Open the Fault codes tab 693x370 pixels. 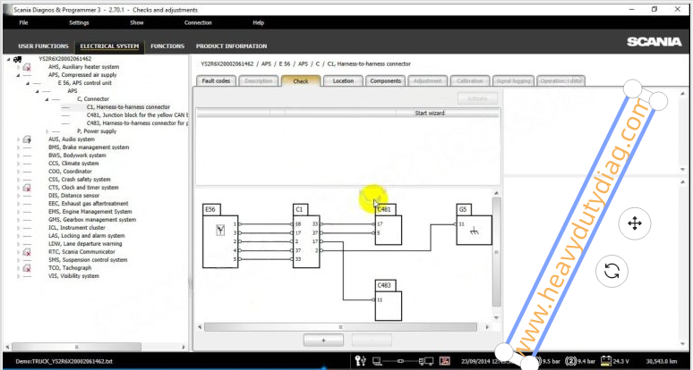tap(216, 81)
